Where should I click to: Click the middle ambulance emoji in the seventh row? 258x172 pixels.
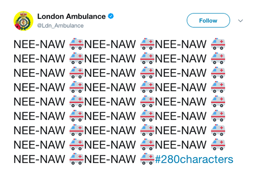tap(147, 130)
